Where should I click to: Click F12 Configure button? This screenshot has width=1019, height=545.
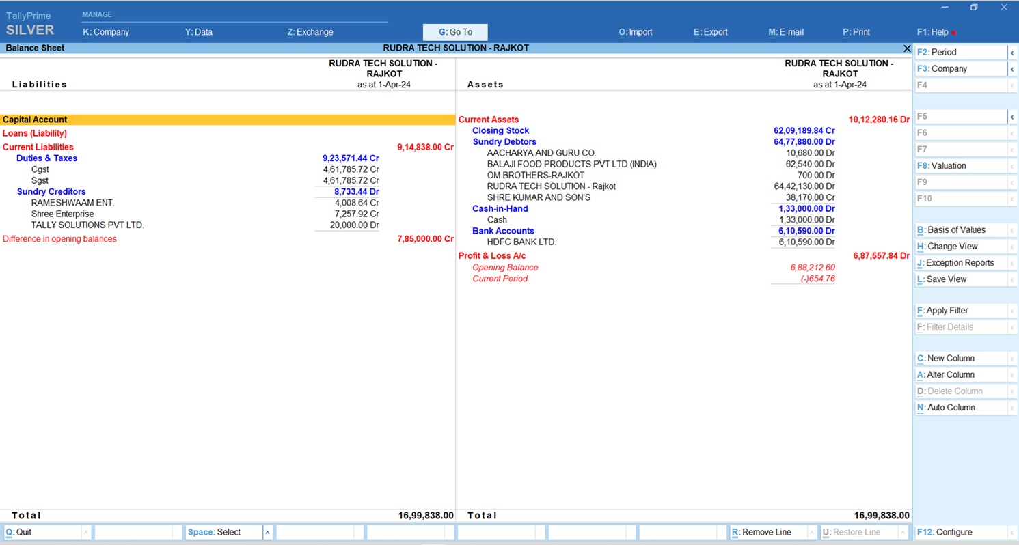pyautogui.click(x=960, y=533)
